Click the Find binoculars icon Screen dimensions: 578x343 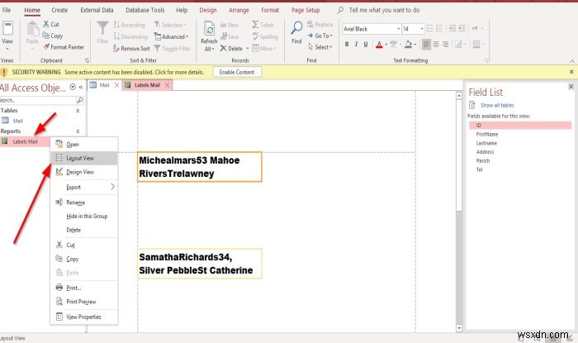[296, 28]
